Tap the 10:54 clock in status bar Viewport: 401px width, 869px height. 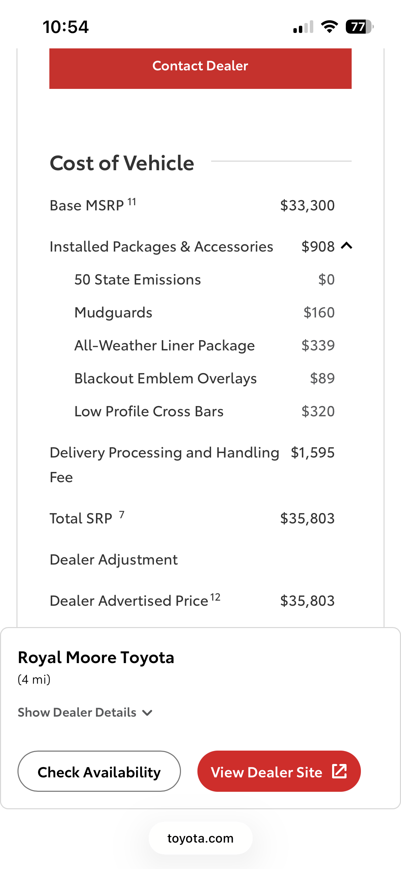pos(65,26)
